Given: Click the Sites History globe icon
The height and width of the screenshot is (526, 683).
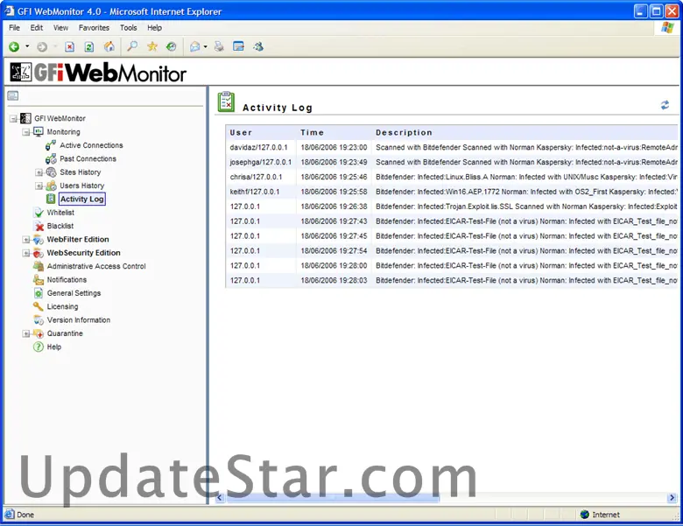Looking at the screenshot, I should 52,172.
